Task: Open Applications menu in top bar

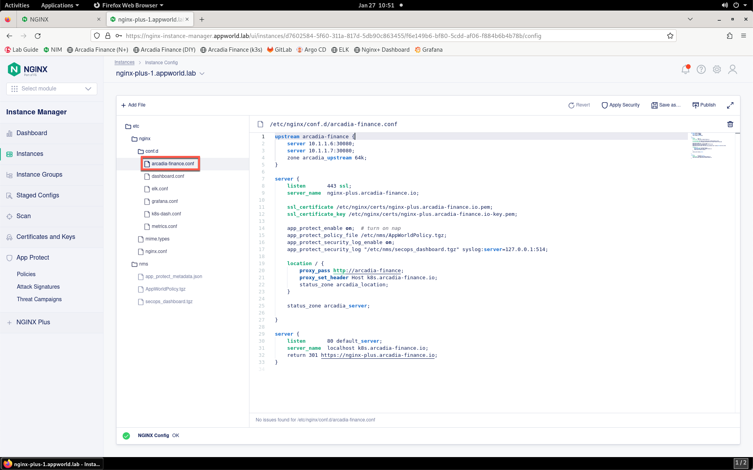Action: tap(60, 5)
